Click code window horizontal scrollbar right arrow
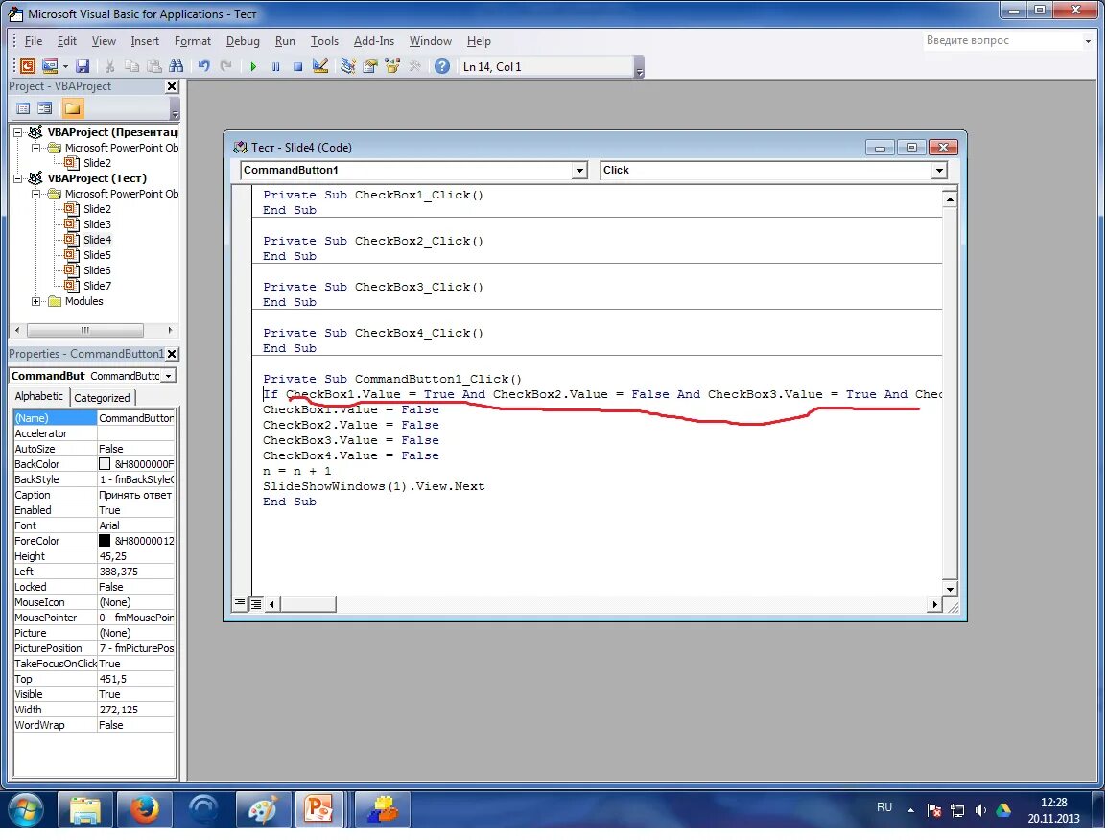 pos(935,604)
